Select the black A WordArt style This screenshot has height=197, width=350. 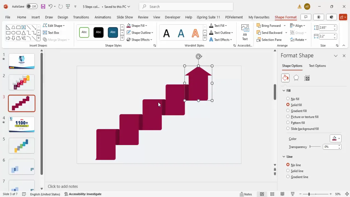[167, 33]
